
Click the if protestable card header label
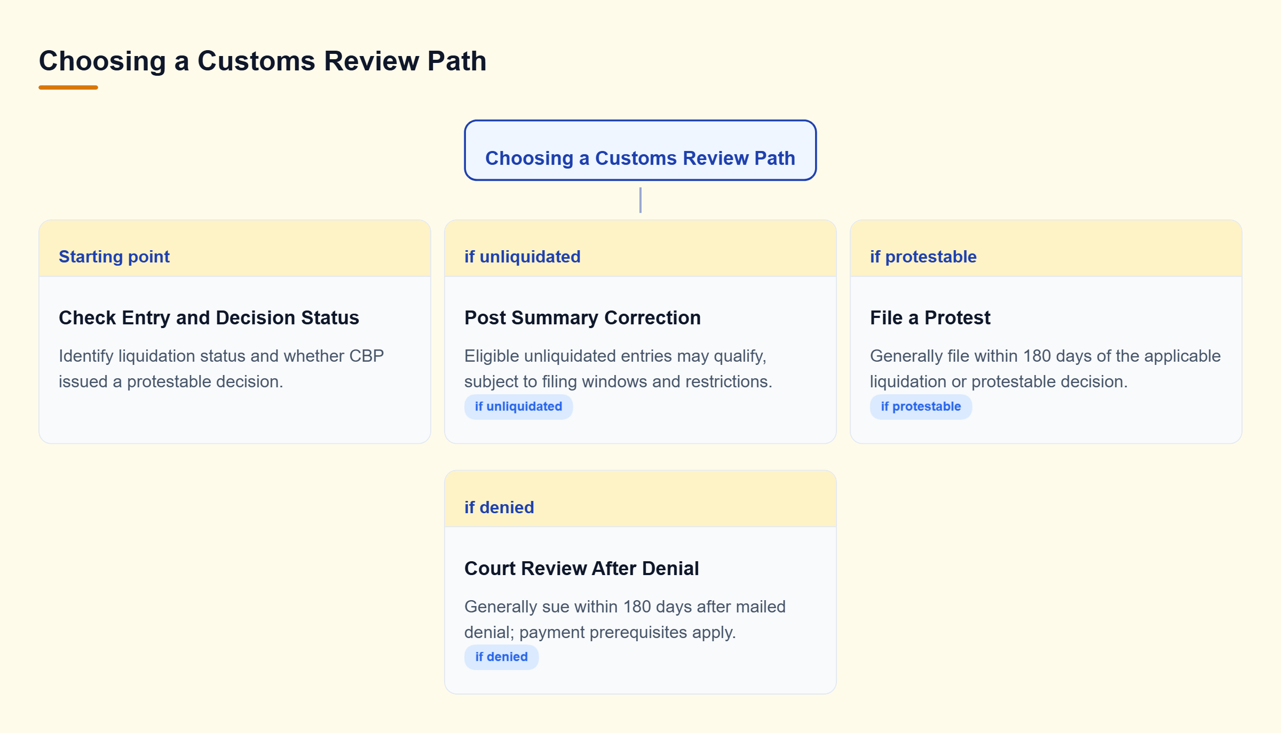923,257
